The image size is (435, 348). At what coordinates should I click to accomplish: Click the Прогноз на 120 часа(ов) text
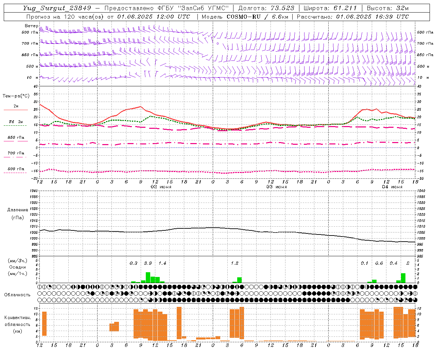[65, 17]
